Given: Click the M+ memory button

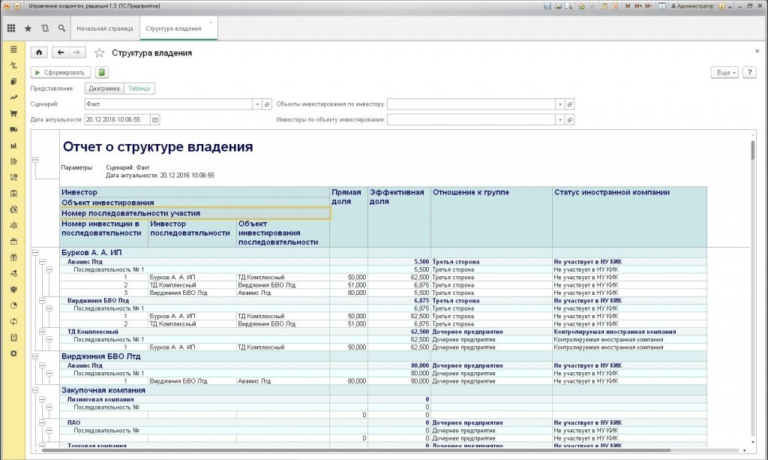Looking at the screenshot, I should (638, 6).
